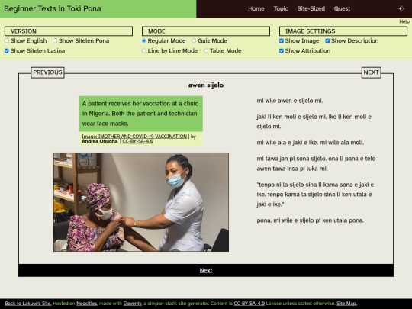Click the line 'mi wile ala e jaki e ike. mi wile ala moli.'
Screen dimensions: 412x309
311,143
